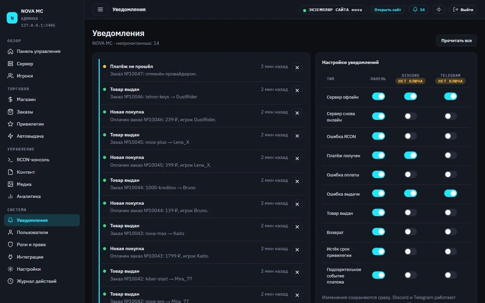This screenshot has height=303, width=485.
Task: Turn off Discord toggle for Платёж получен
Action: 411,155
